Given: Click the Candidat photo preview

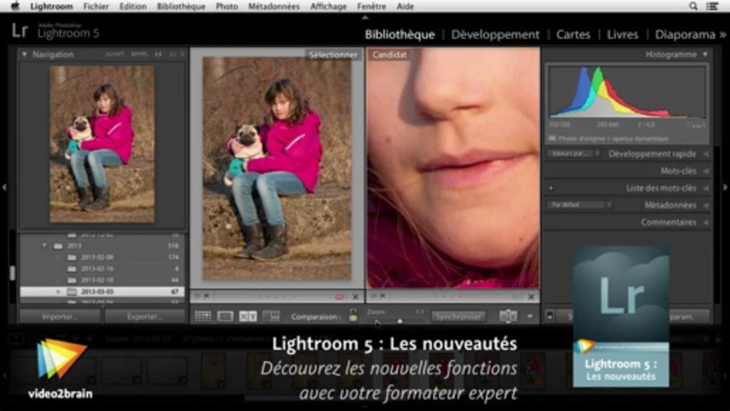Looking at the screenshot, I should coord(453,168).
